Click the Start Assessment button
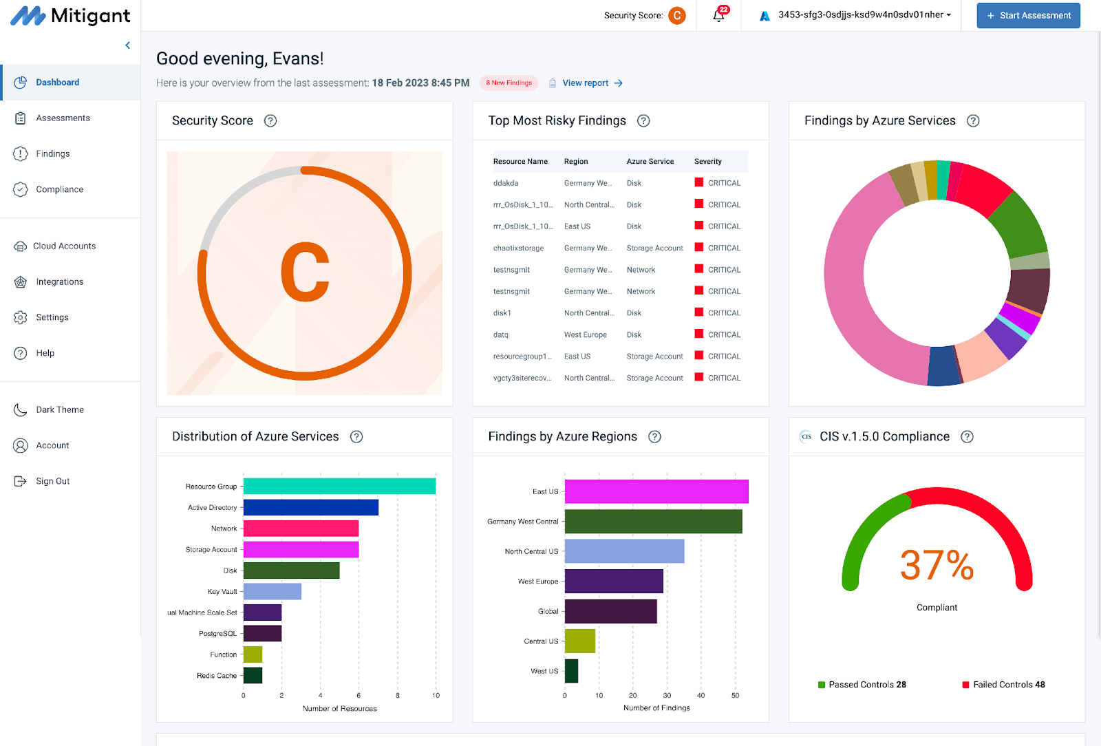1101x746 pixels. pyautogui.click(x=1028, y=15)
